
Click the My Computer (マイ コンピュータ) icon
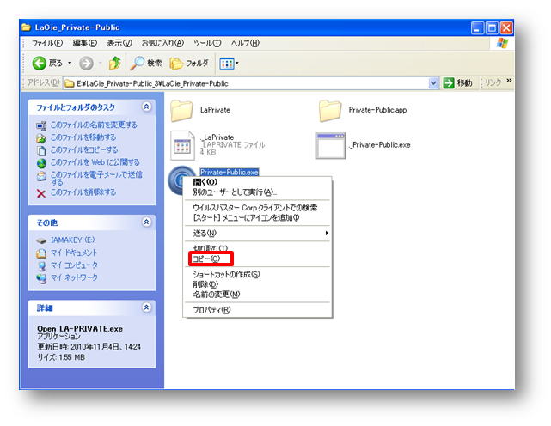pyautogui.click(x=41, y=266)
